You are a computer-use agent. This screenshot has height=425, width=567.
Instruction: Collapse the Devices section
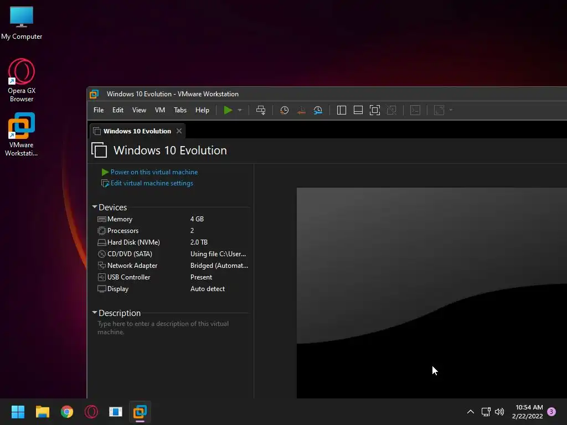[x=95, y=207]
